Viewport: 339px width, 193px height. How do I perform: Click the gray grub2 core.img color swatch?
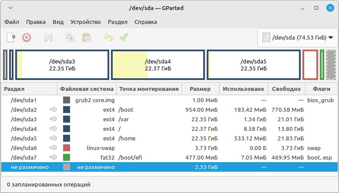(x=67, y=100)
